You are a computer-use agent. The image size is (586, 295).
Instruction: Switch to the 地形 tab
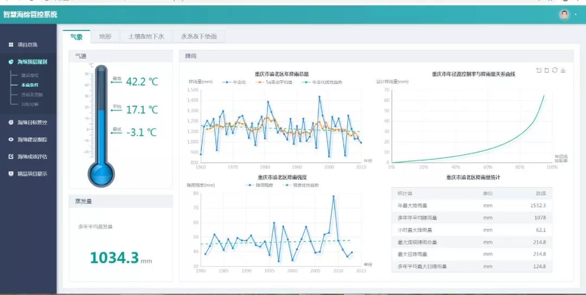(x=105, y=36)
